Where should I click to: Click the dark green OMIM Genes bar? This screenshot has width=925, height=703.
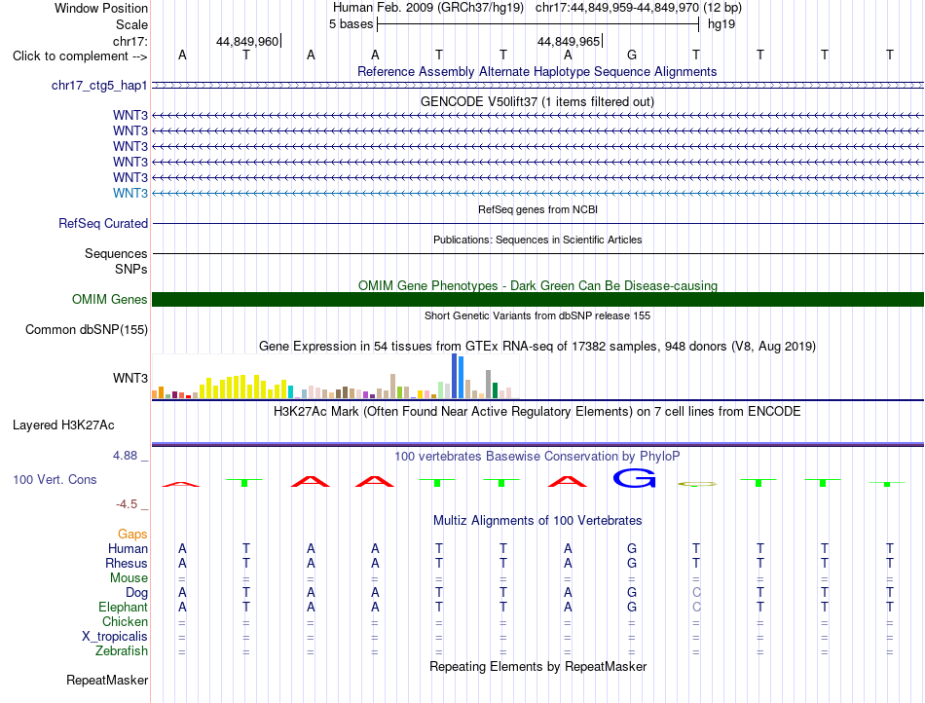[x=537, y=299]
